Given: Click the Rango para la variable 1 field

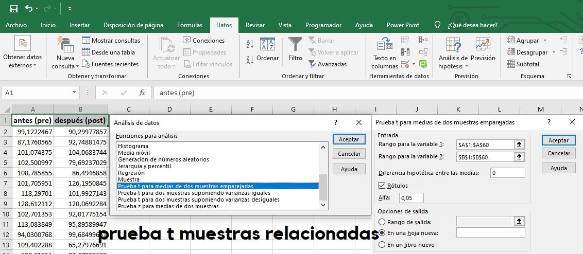Looking at the screenshot, I should click(485, 144).
